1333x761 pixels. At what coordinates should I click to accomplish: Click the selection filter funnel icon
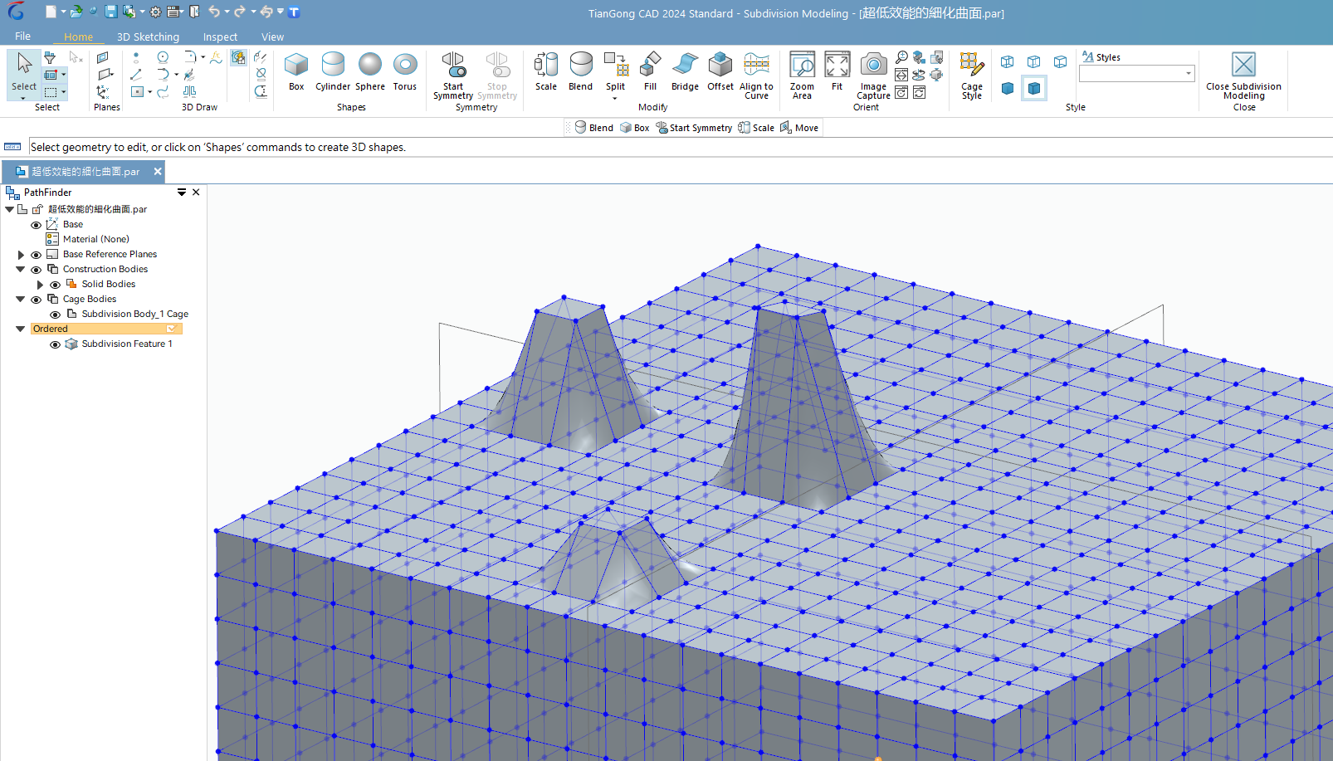[x=50, y=57]
